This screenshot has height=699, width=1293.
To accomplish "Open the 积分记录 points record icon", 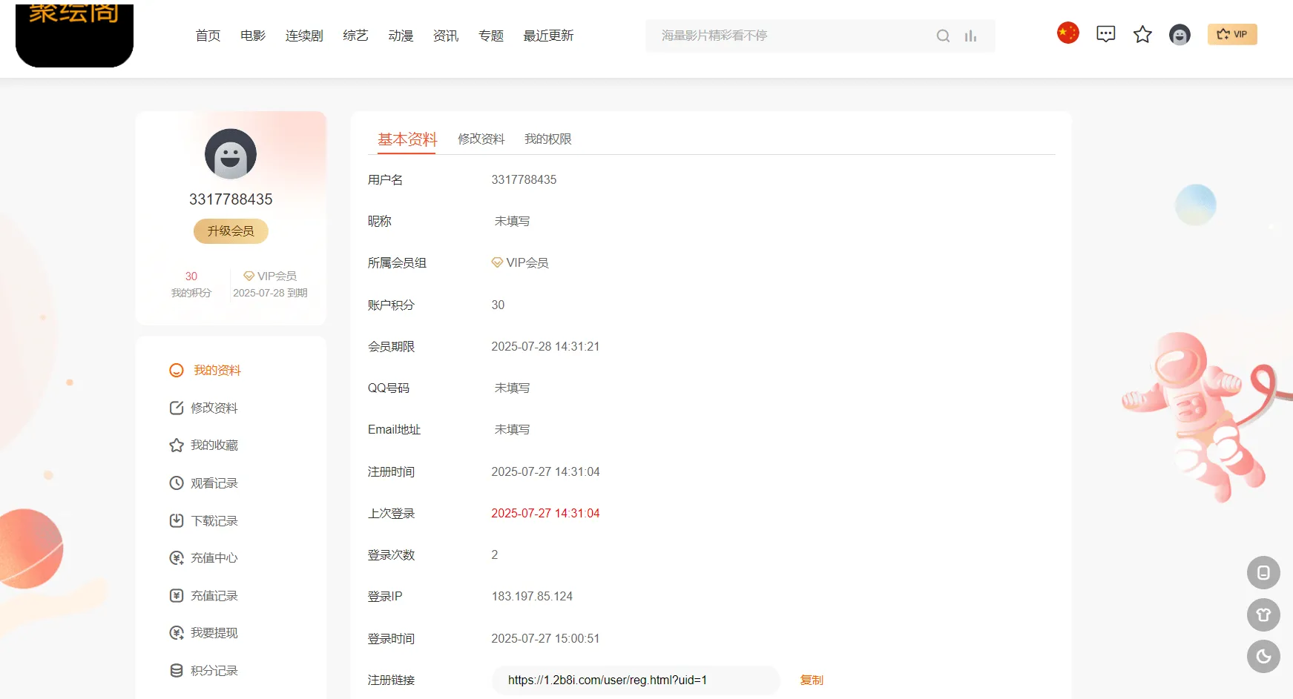I will (176, 670).
